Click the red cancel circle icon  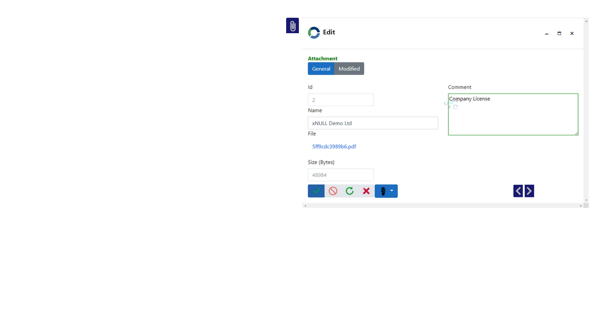click(333, 191)
